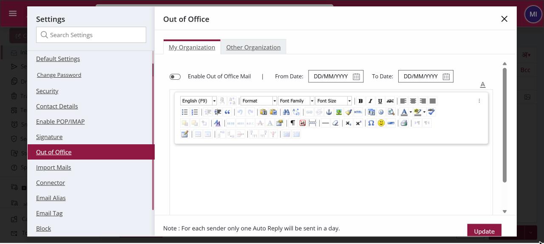The image size is (544, 244).
Task: Open the Connector settings link
Action: coord(51,182)
